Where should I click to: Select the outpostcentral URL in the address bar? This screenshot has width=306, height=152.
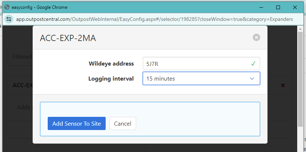point(154,19)
